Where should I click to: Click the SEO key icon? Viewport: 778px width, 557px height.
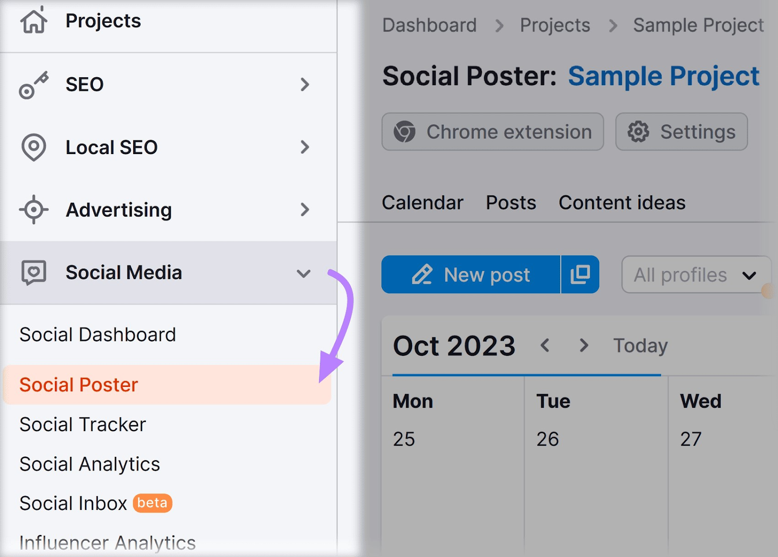point(34,85)
